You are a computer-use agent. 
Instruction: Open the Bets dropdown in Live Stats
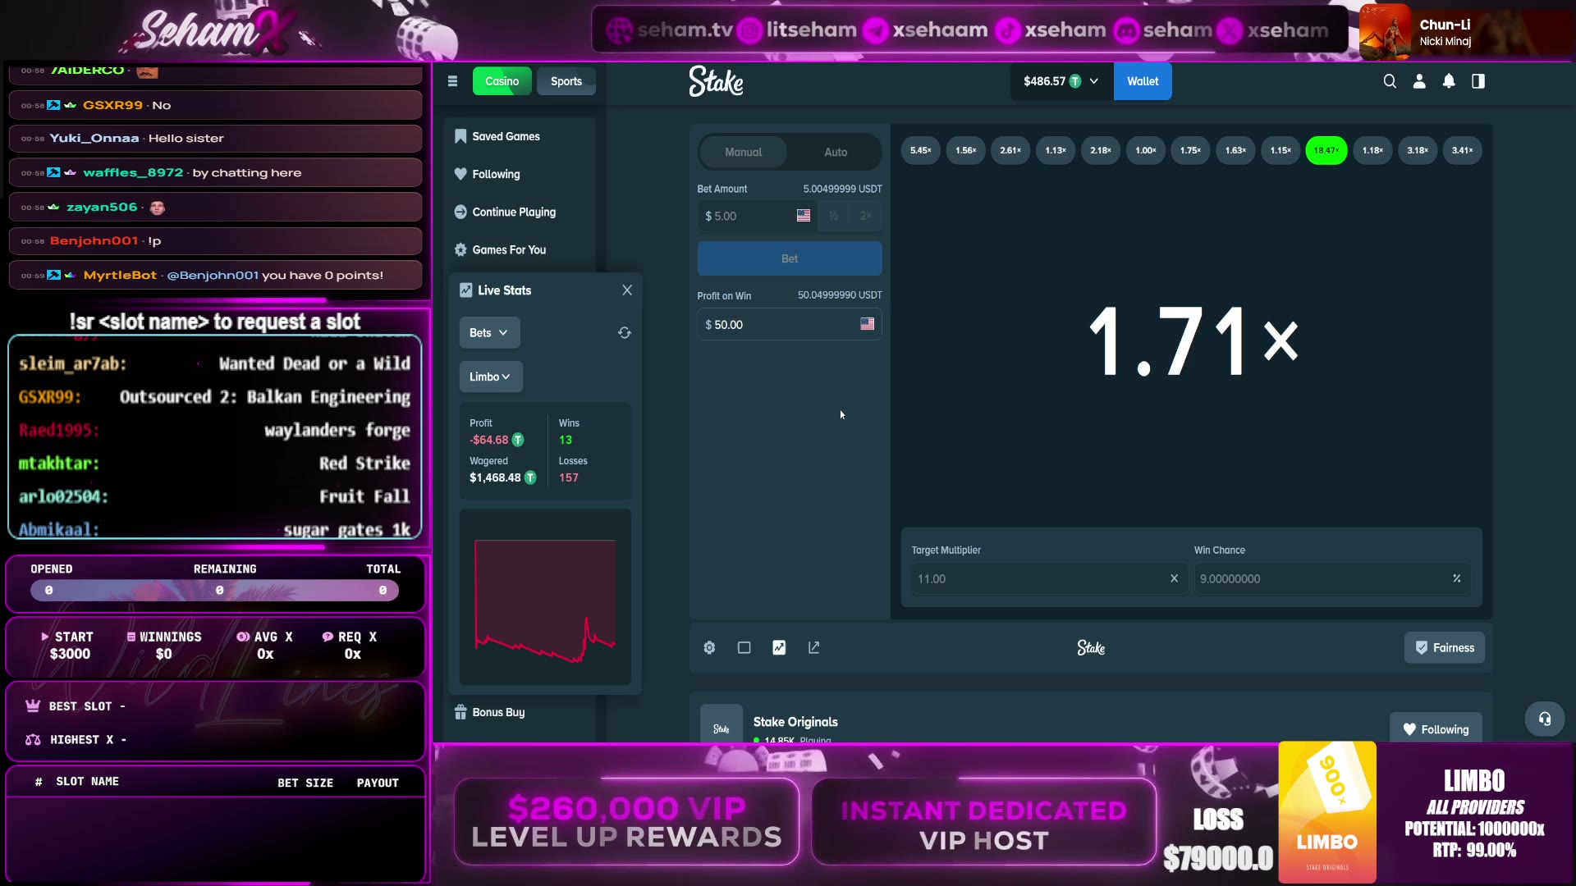click(489, 332)
